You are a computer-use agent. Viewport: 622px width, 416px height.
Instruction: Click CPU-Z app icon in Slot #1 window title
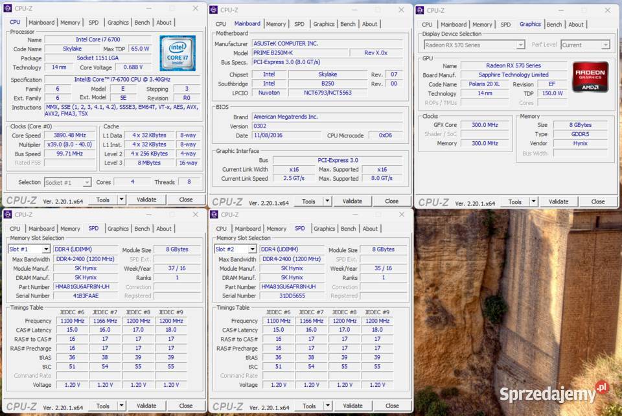(x=8, y=214)
